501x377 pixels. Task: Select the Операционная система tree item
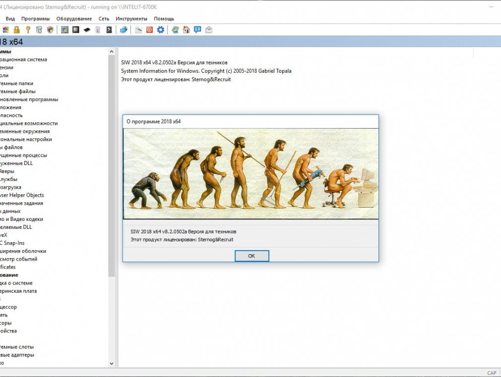click(23, 59)
